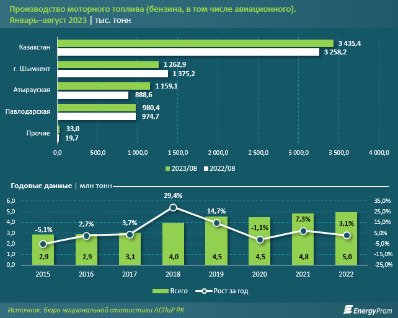Click the 35,0% right axis label
Screen dimensions: 398x318
click(383, 201)
